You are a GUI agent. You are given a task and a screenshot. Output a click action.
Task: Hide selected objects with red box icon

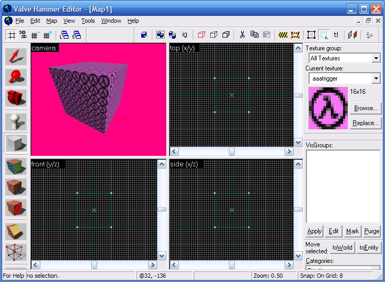[201, 35]
